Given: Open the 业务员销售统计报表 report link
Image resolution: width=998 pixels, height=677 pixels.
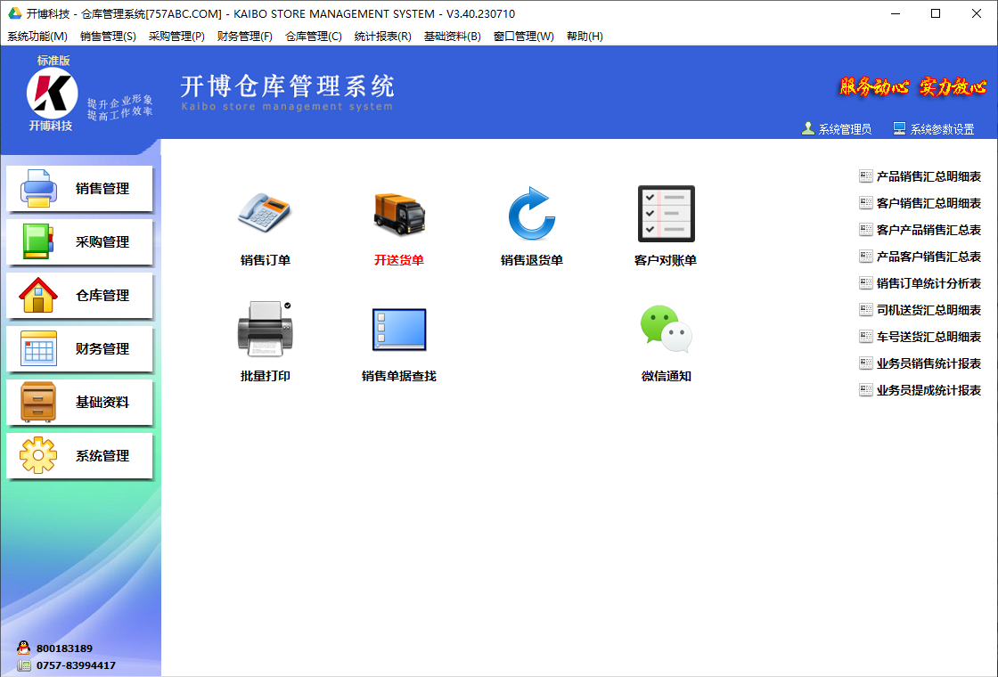Looking at the screenshot, I should (928, 363).
